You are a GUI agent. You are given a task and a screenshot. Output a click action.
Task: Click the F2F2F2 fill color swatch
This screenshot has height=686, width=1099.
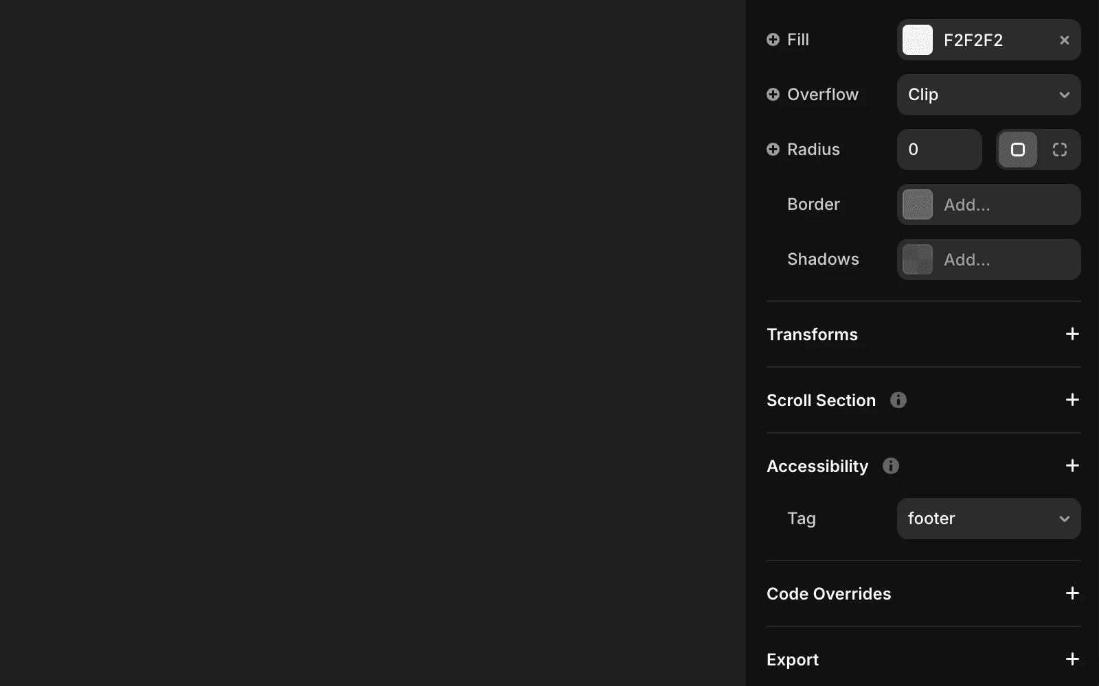pos(917,40)
